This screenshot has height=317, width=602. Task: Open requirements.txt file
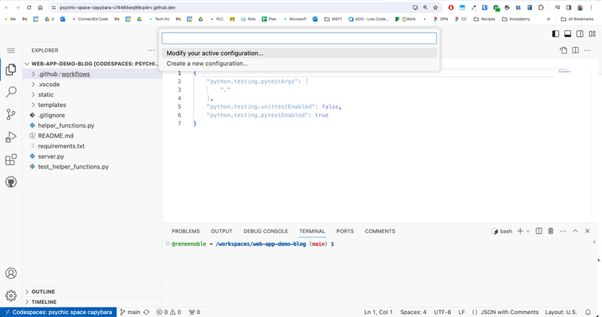click(92, 146)
